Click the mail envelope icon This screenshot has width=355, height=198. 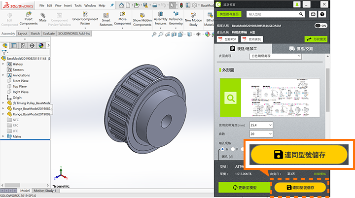[x=314, y=14]
